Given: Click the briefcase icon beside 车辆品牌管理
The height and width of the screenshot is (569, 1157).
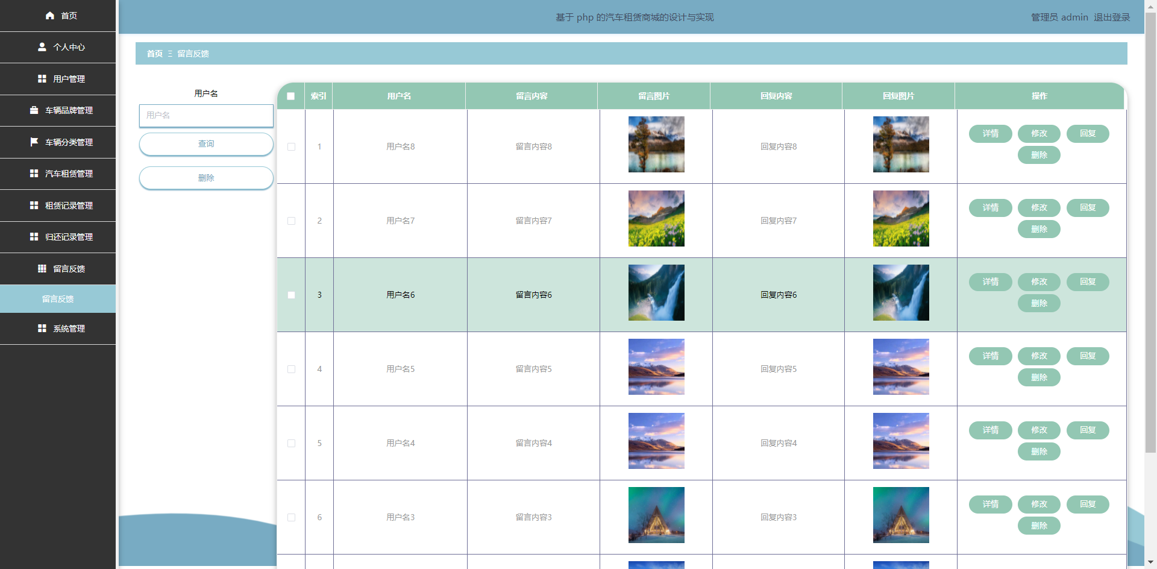Looking at the screenshot, I should point(34,110).
